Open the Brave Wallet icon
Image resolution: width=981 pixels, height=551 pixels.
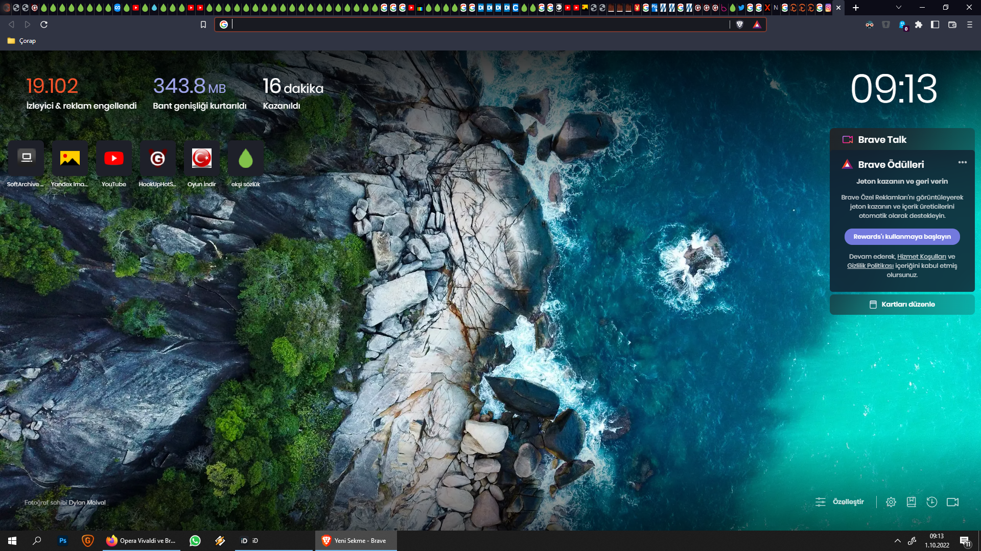(x=952, y=24)
